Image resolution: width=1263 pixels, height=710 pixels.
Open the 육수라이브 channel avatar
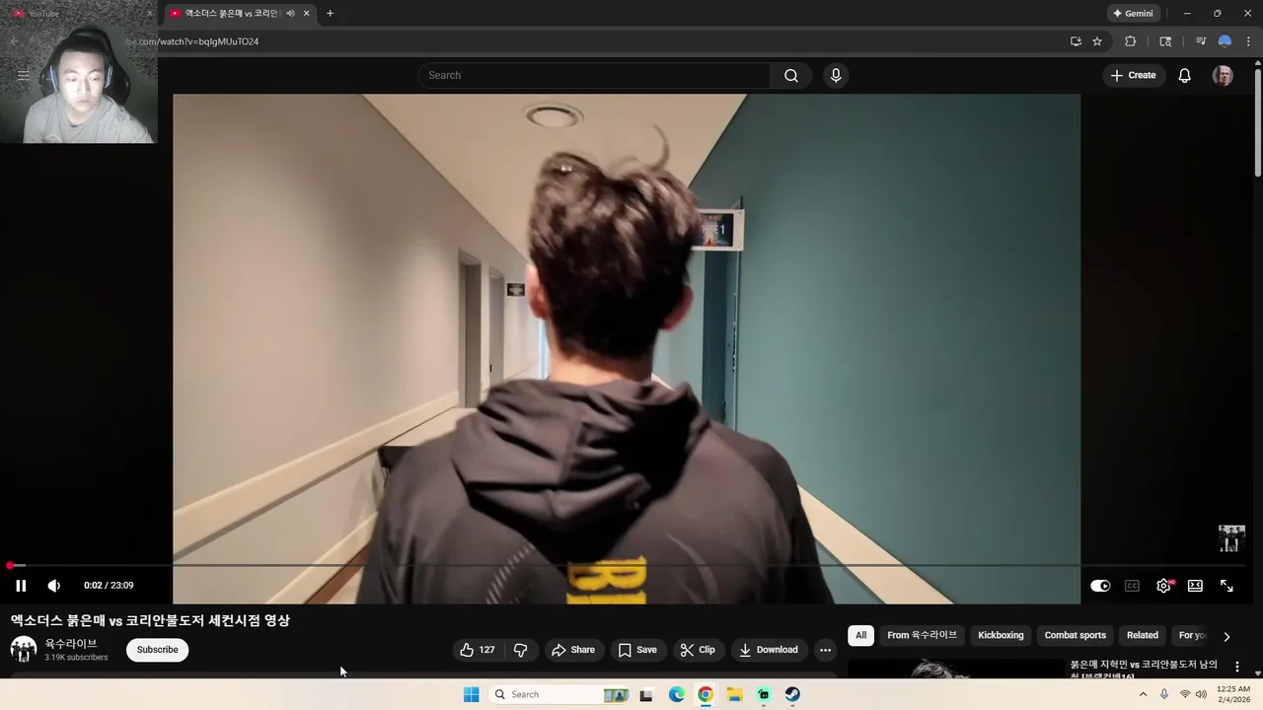coord(24,650)
